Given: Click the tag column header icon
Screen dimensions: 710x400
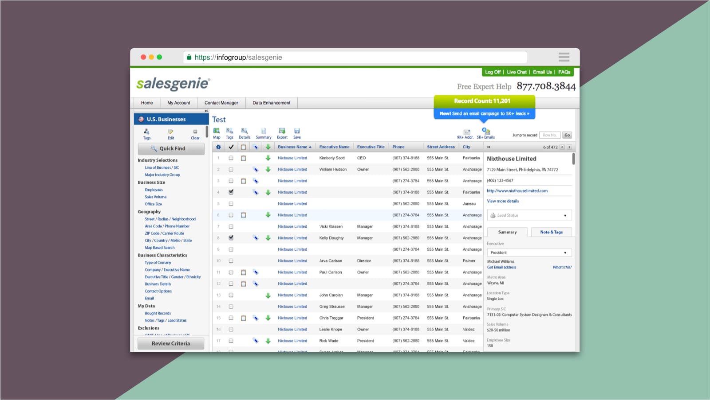Looking at the screenshot, I should tap(256, 147).
